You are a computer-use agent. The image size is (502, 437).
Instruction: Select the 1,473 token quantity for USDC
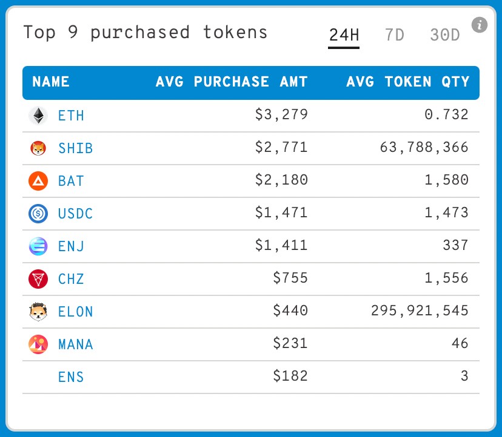446,212
